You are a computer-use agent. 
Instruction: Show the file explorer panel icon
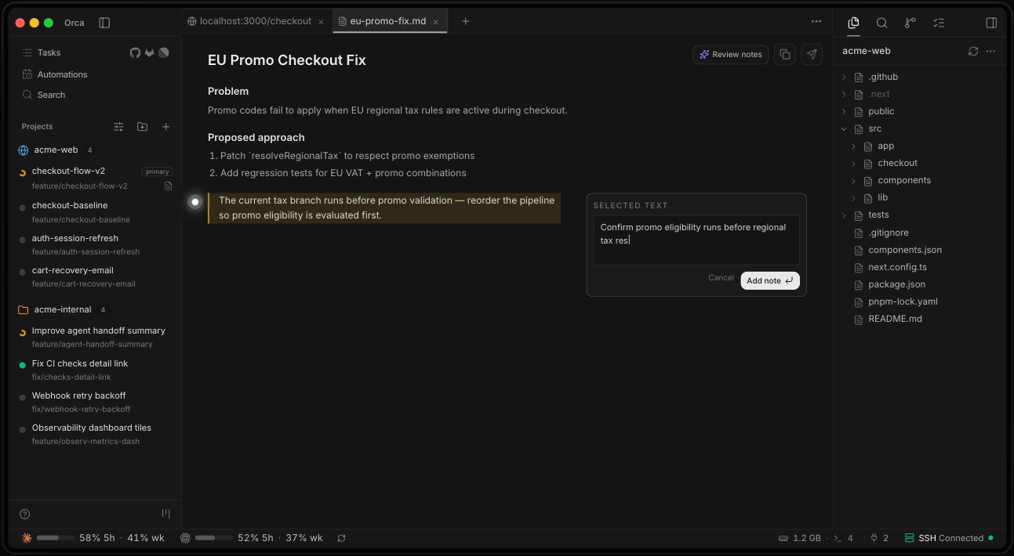pos(853,23)
